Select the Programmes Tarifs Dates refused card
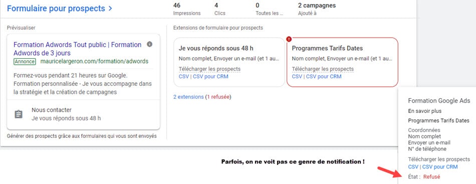The image size is (476, 184). click(342, 62)
